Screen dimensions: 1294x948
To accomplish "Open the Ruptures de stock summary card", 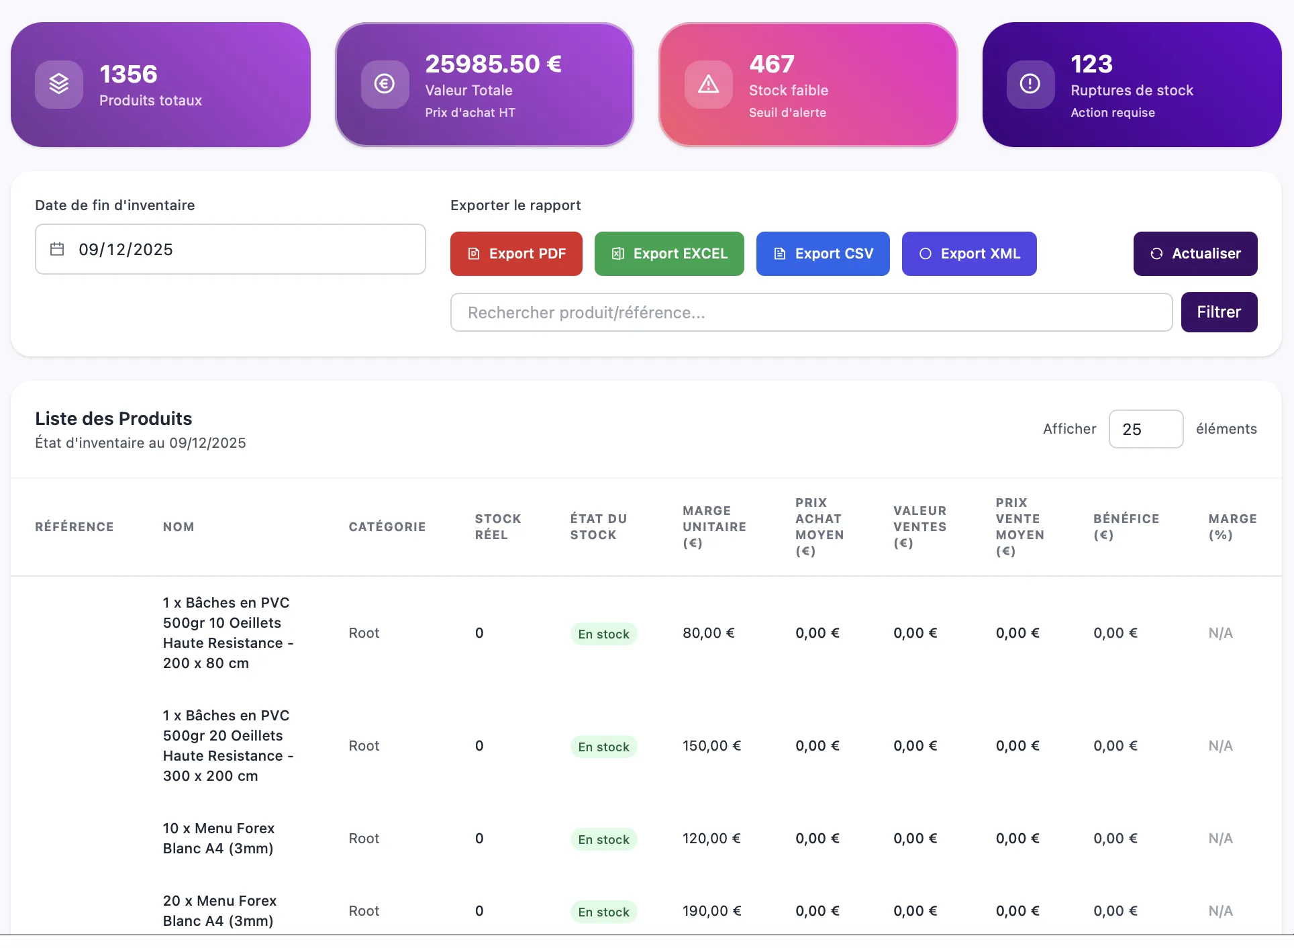I will (1132, 85).
